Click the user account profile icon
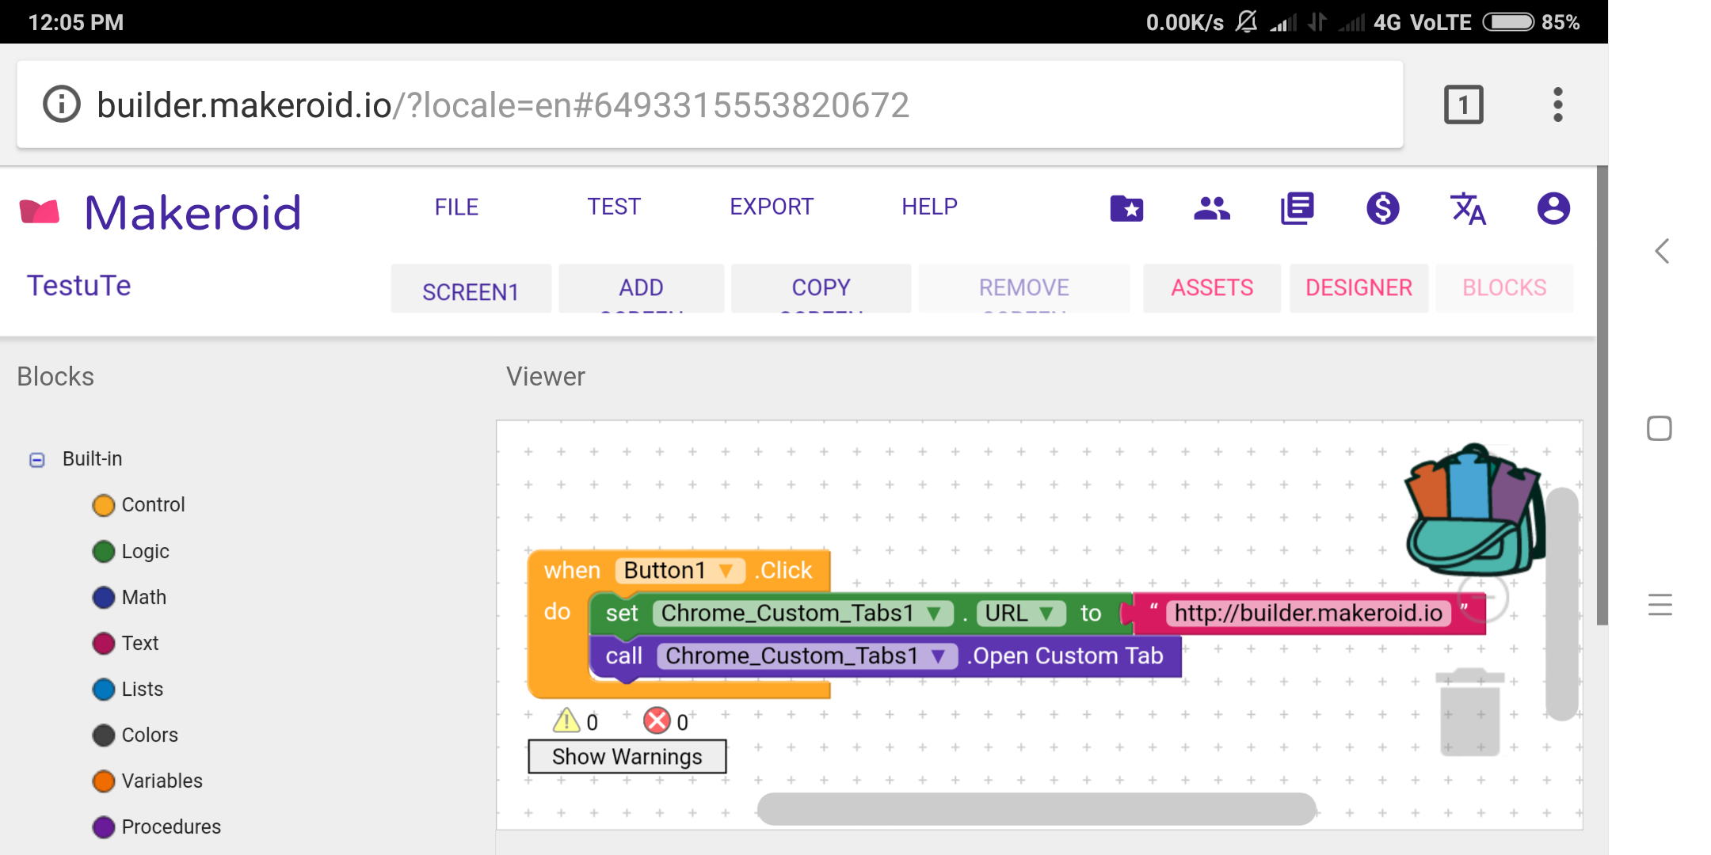 [1553, 209]
